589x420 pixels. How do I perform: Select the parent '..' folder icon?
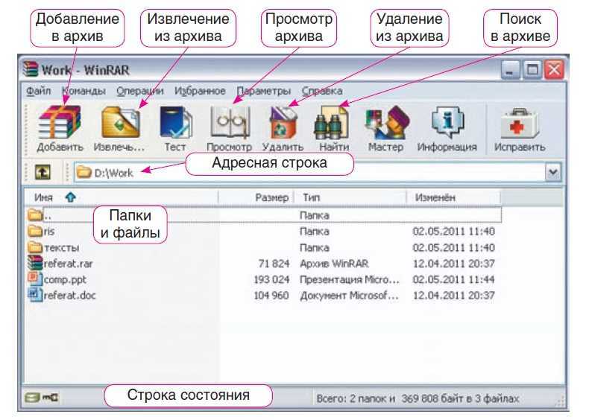click(x=35, y=214)
